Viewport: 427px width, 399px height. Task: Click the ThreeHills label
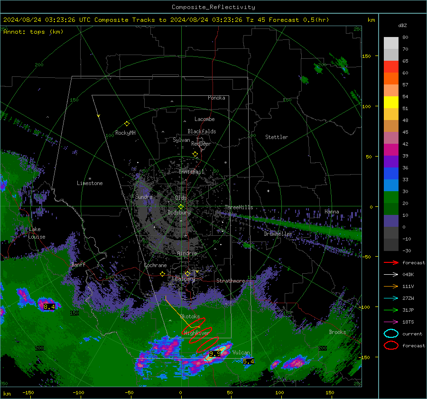[239, 207]
